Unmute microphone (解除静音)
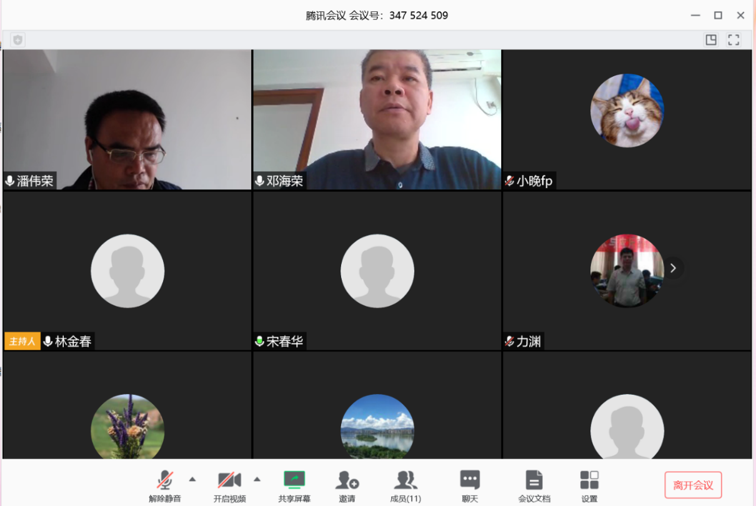Screen dimensions: 756x506 (x=165, y=480)
